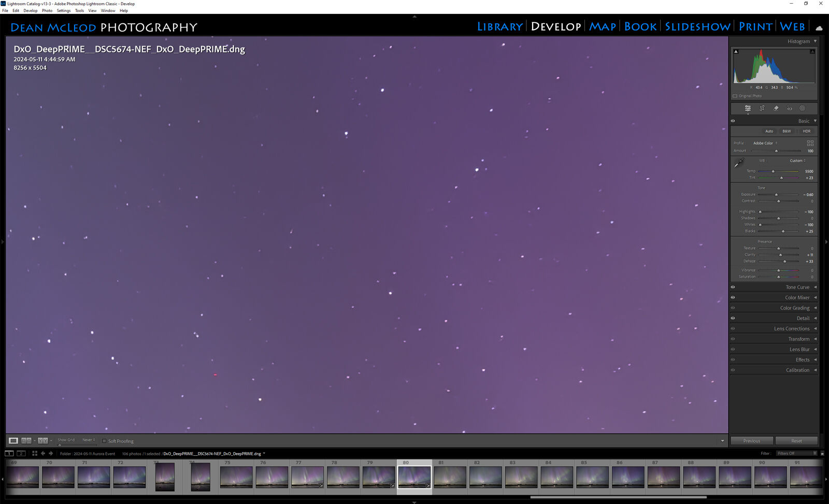Enable the Soft Proofing checkbox
Viewport: 829px width, 504px height.
[104, 441]
